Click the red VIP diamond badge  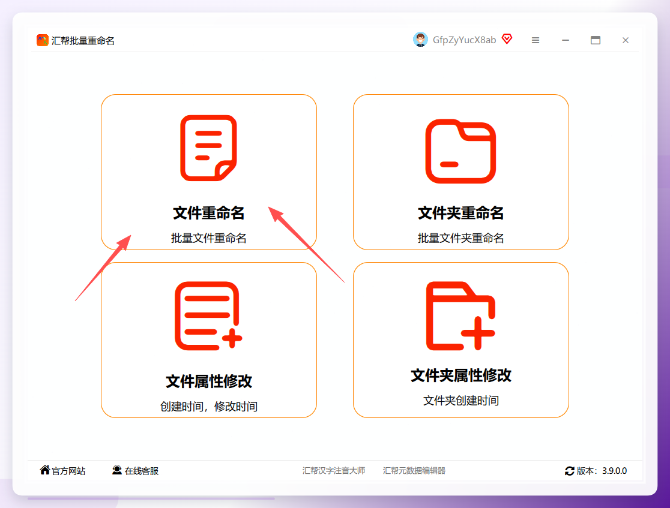507,39
